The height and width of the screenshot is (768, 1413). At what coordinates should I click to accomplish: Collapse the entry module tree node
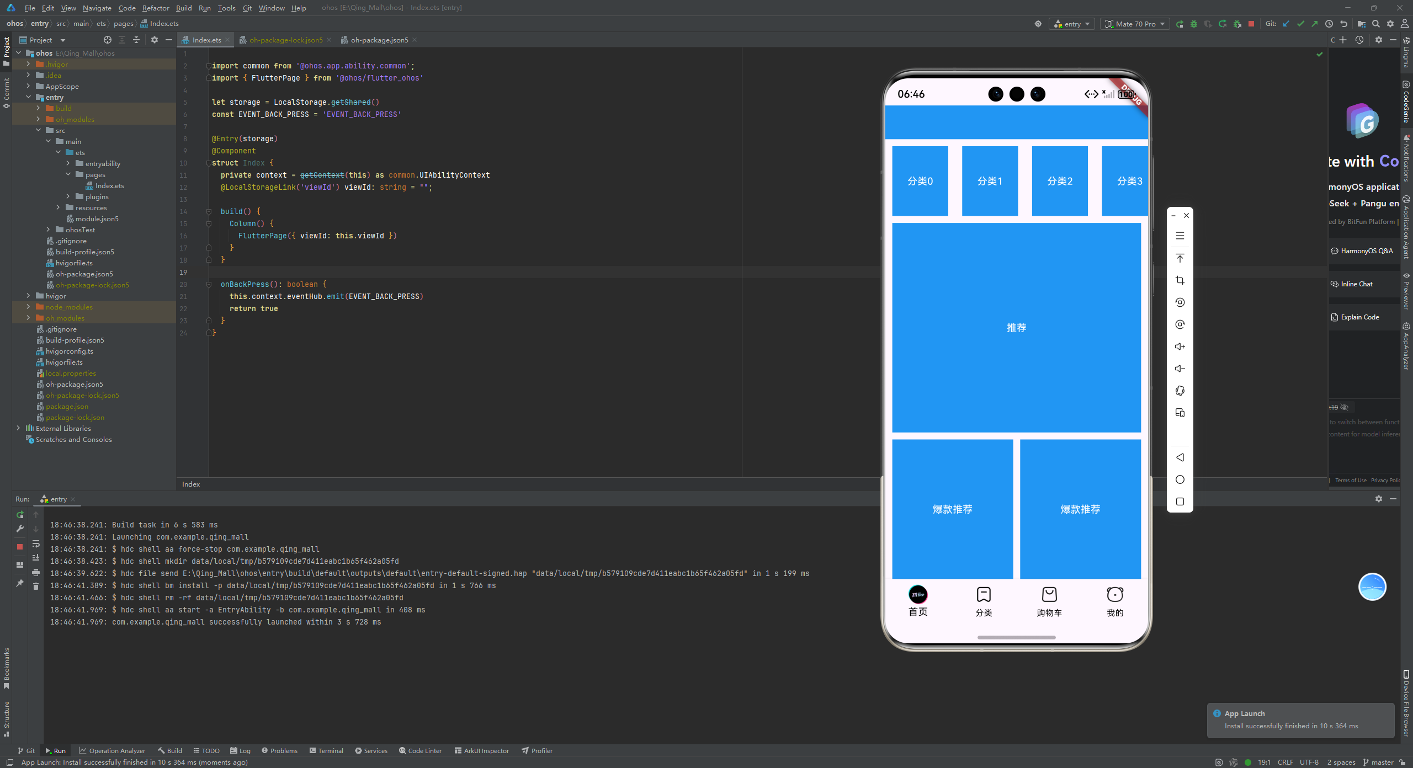click(28, 97)
